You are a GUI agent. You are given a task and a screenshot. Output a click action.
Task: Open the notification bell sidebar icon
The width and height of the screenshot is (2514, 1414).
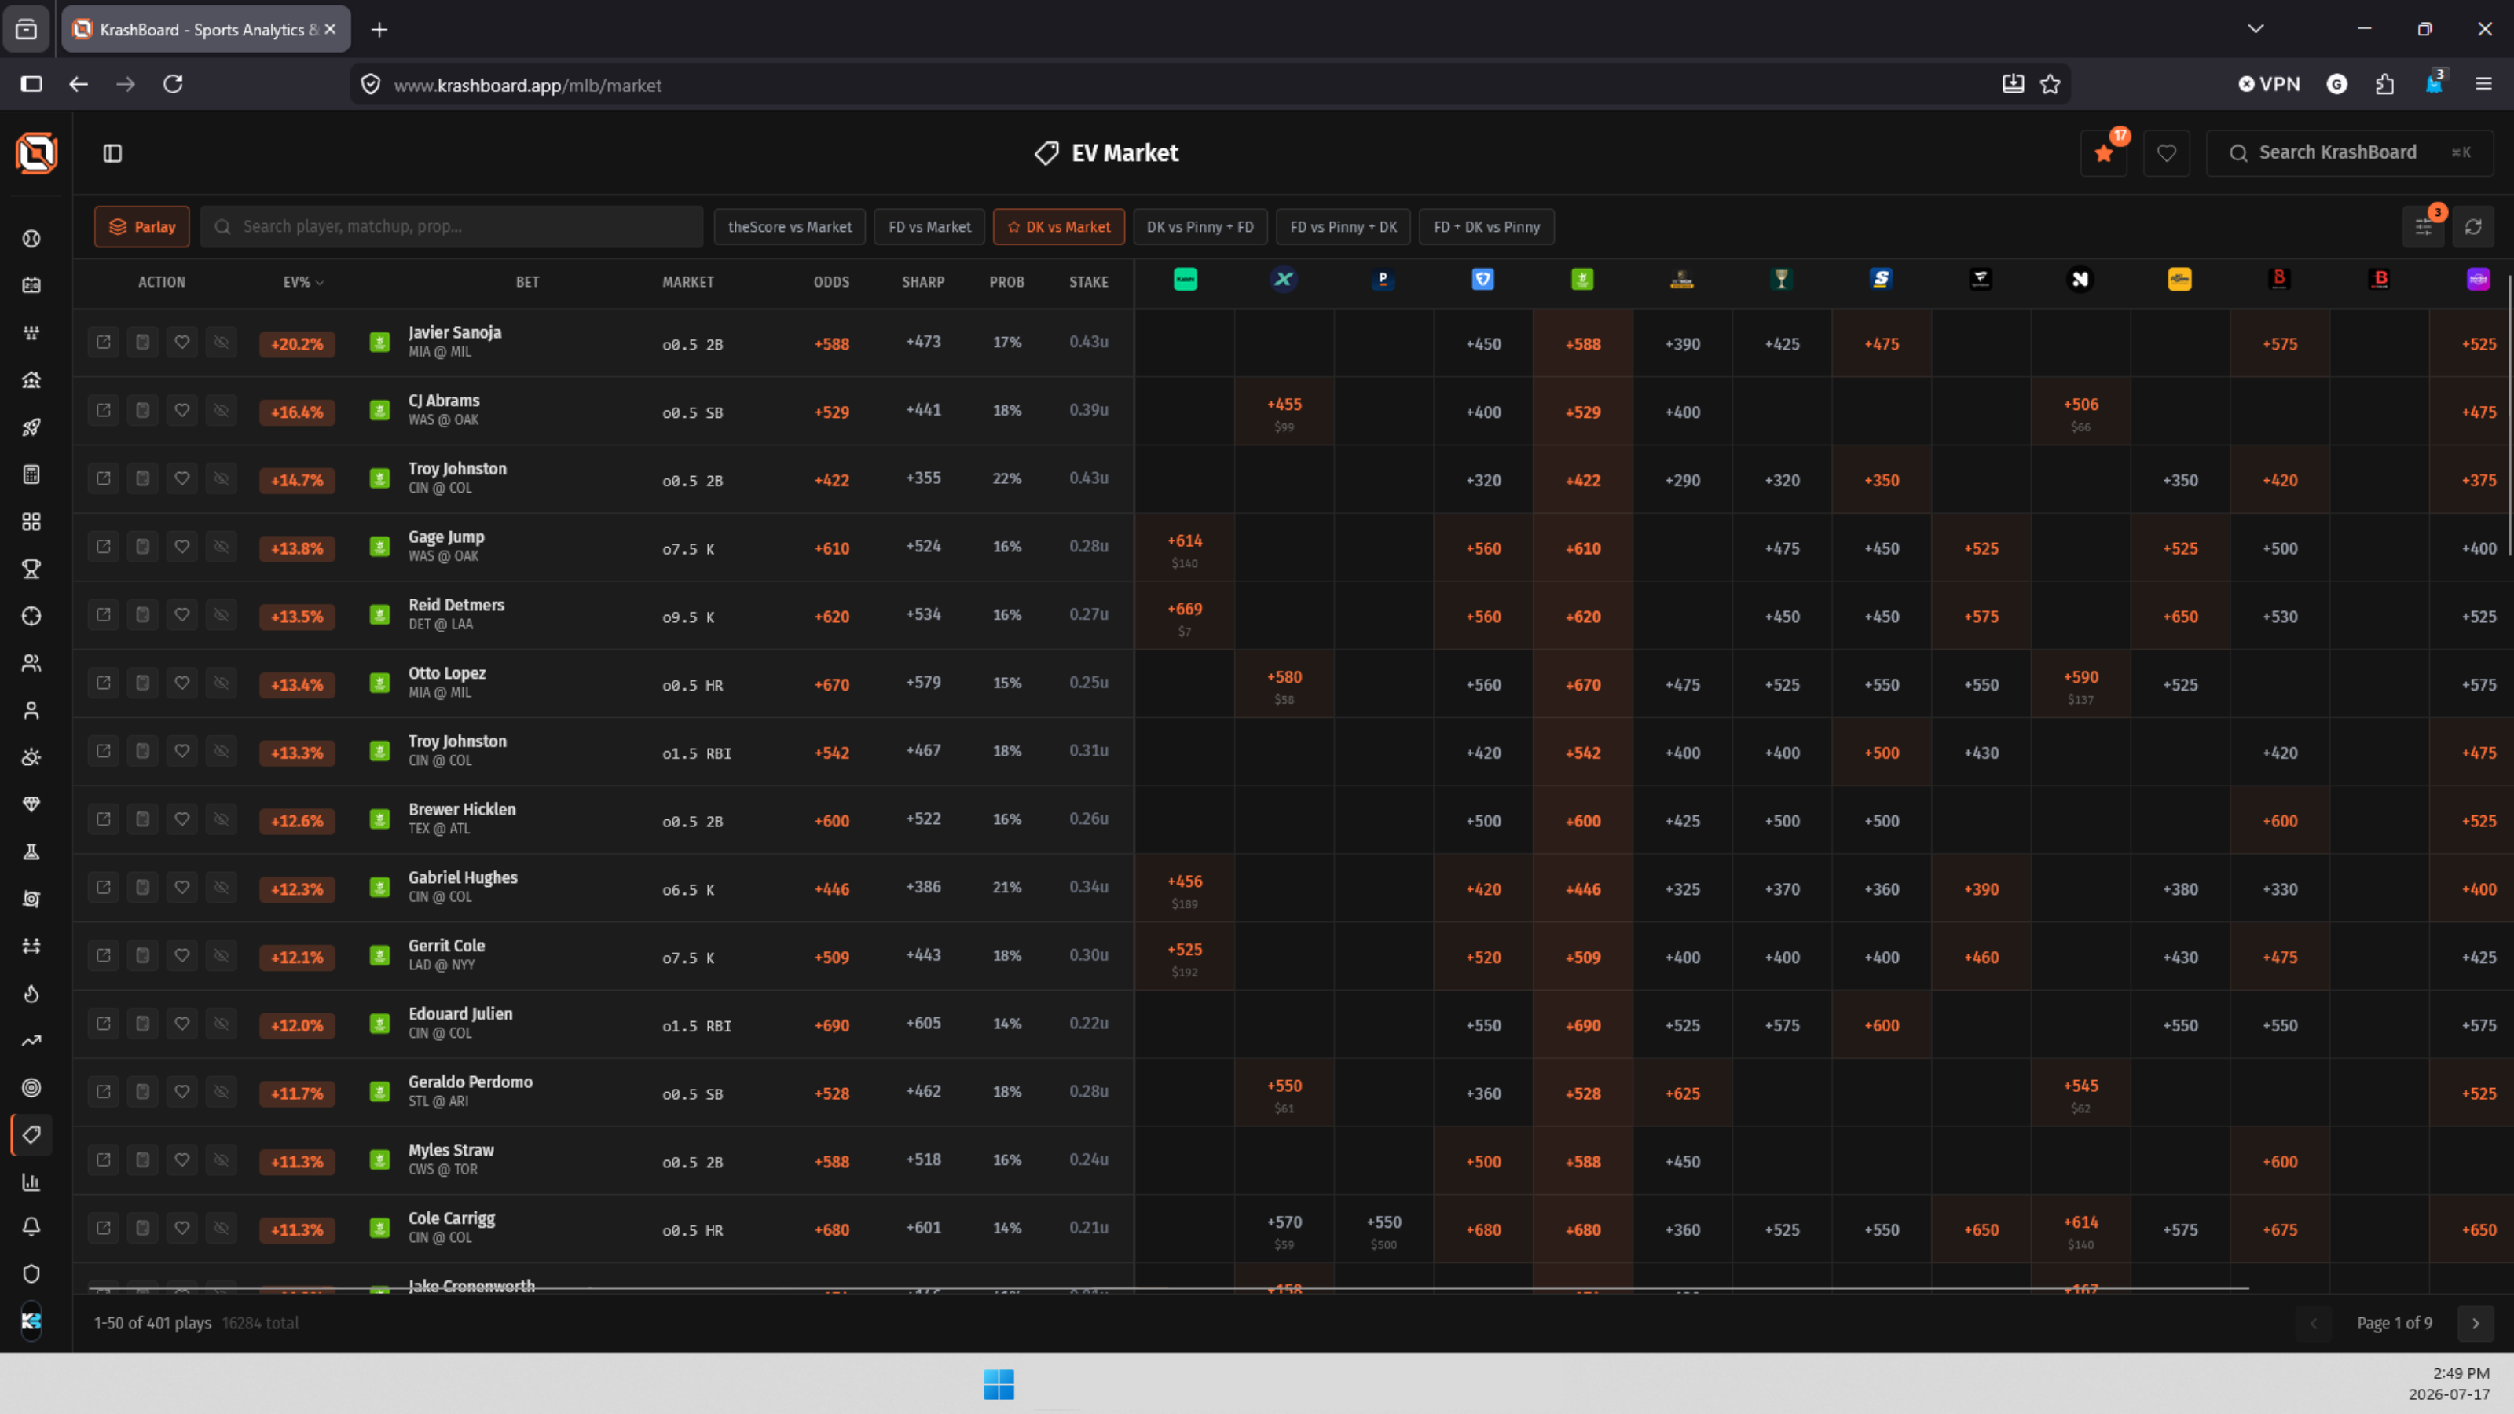point(31,1226)
